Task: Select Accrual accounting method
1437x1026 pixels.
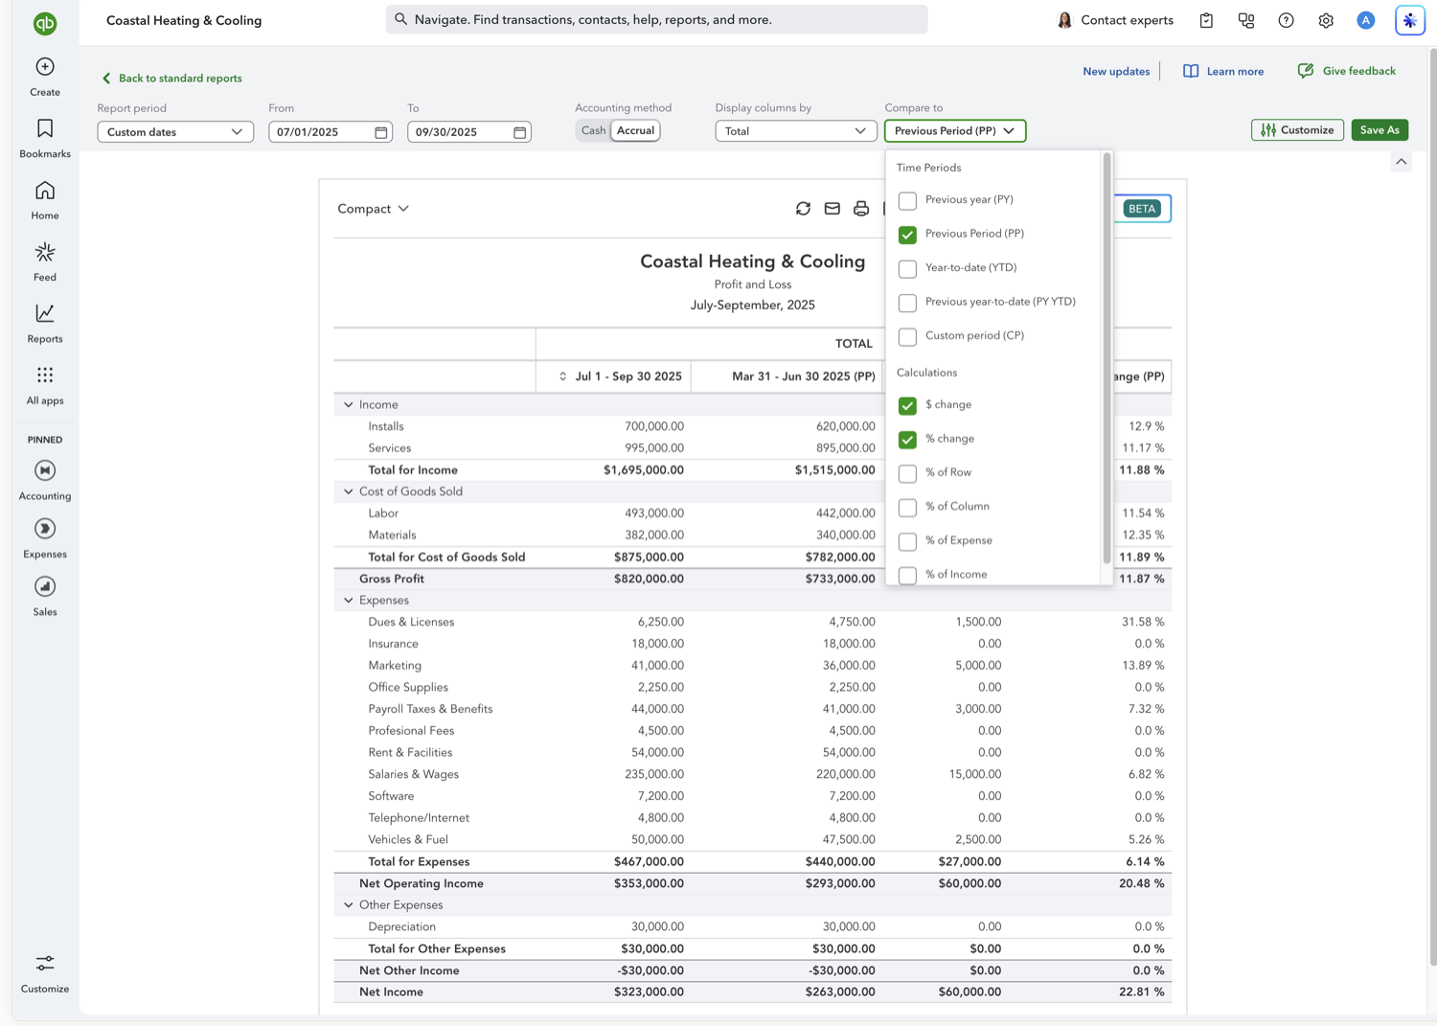Action: click(635, 131)
